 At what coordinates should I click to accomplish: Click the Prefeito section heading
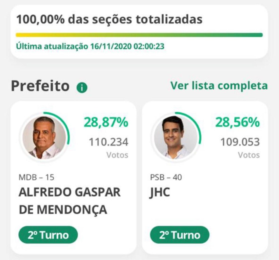(40, 86)
